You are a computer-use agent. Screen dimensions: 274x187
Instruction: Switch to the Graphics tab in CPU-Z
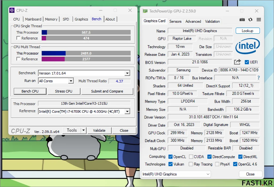81,19
